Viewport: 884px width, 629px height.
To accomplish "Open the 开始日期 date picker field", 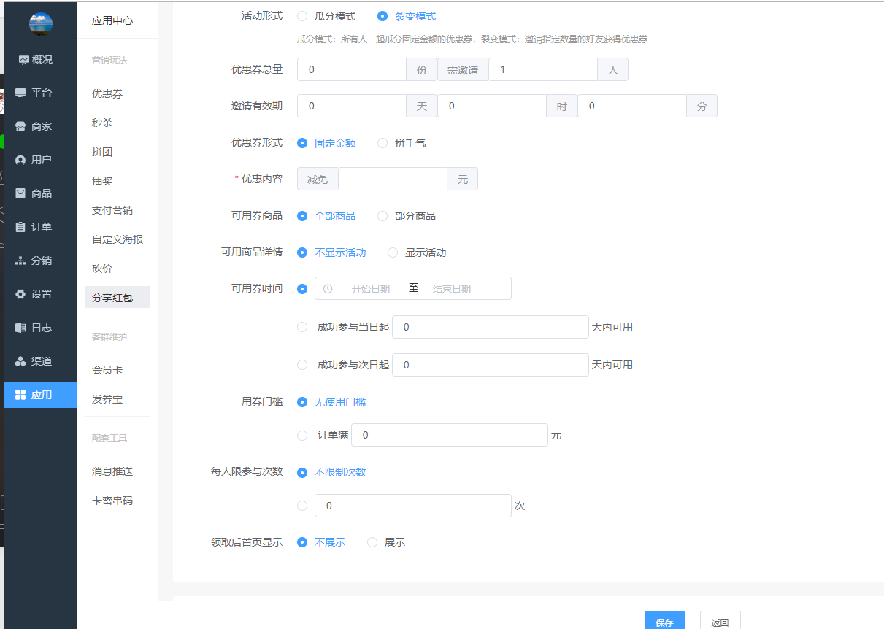I will pyautogui.click(x=370, y=289).
